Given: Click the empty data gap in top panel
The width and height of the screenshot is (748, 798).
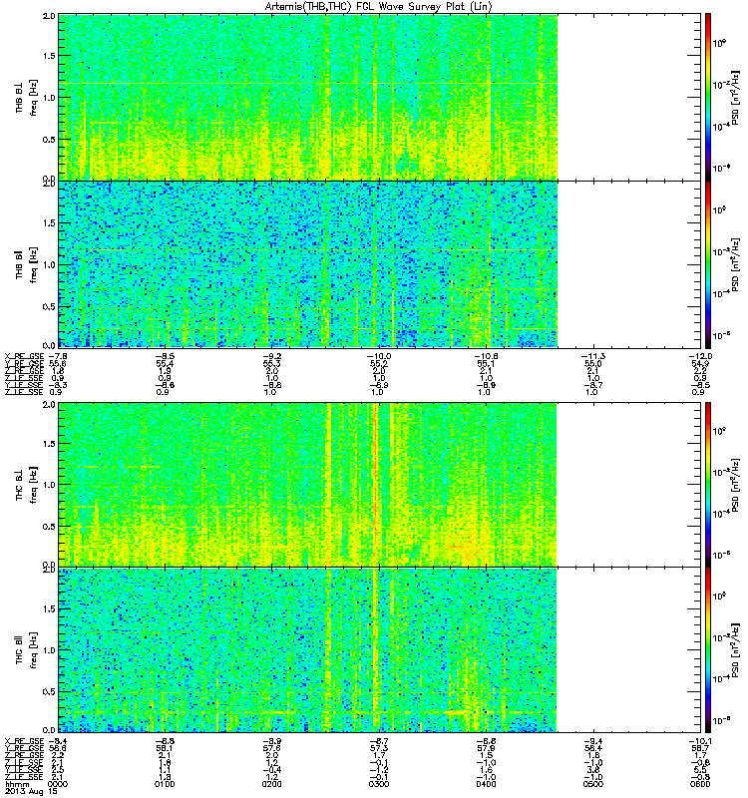Looking at the screenshot, I should (x=629, y=97).
